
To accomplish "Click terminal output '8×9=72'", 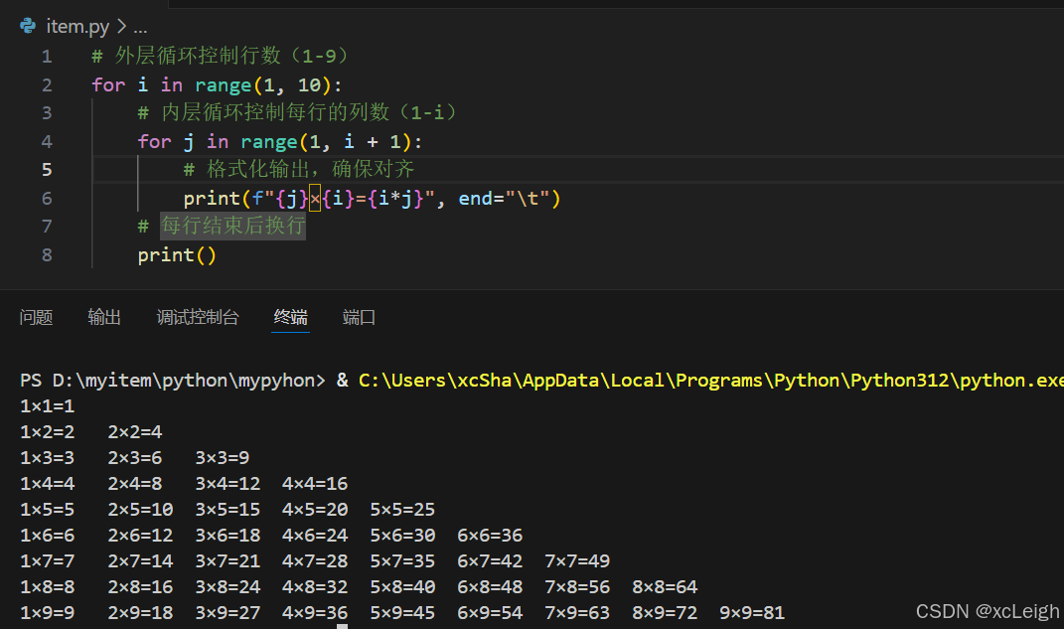I will click(665, 613).
